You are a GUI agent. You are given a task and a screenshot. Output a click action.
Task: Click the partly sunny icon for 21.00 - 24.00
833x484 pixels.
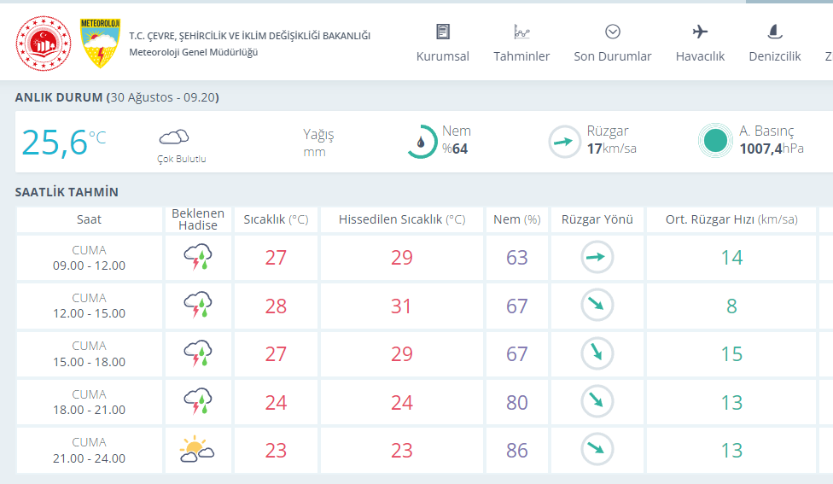coord(197,450)
